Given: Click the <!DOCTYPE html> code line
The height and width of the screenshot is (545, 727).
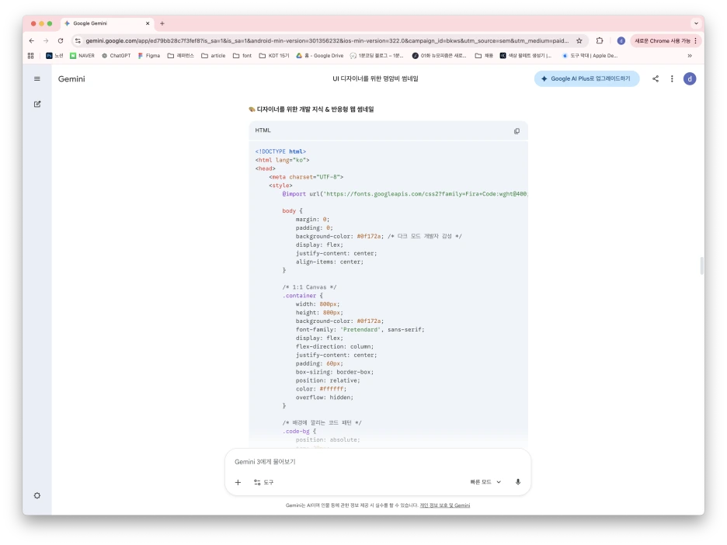Looking at the screenshot, I should tap(280, 151).
